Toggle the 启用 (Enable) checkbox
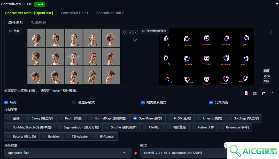Screen dimensions: 279x159 [6, 102]
